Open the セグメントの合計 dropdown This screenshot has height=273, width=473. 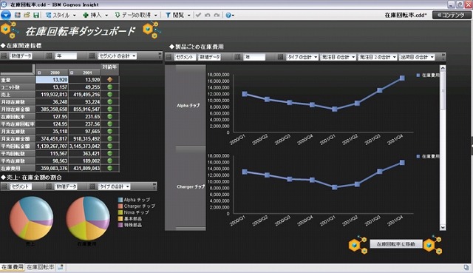click(x=118, y=56)
